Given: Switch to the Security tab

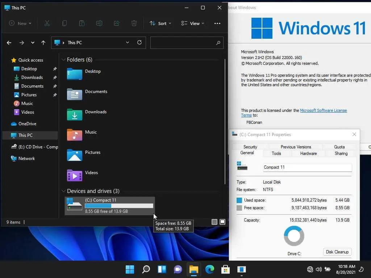Looking at the screenshot, I should point(250,147).
